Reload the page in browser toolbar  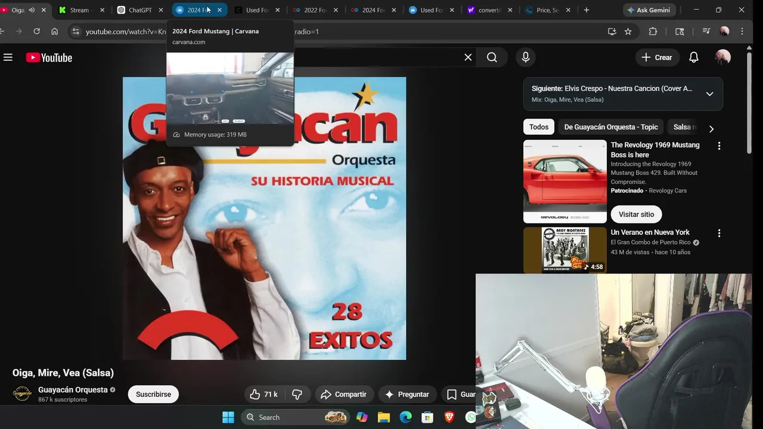(x=37, y=31)
